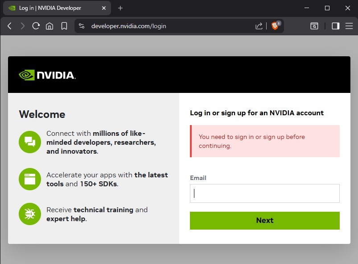Maximize the browser window
This screenshot has height=264, width=358.
[327, 8]
